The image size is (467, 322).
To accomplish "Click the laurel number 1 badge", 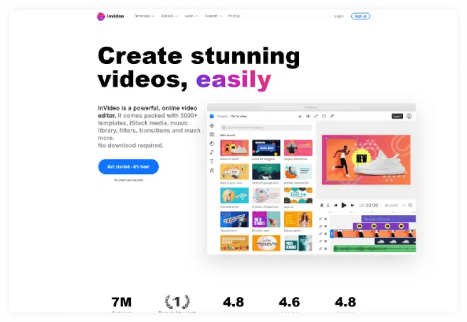I will [177, 302].
